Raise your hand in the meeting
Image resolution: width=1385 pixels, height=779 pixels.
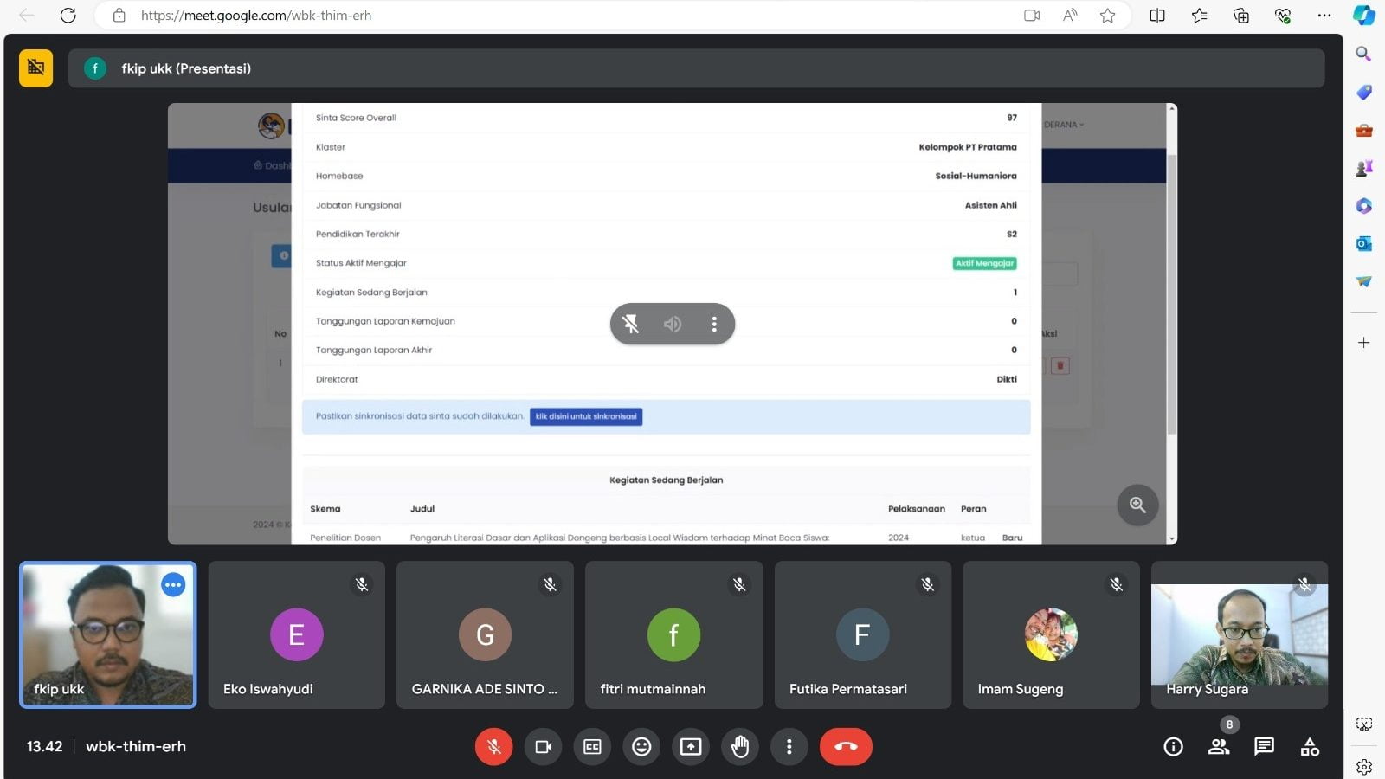tap(740, 747)
